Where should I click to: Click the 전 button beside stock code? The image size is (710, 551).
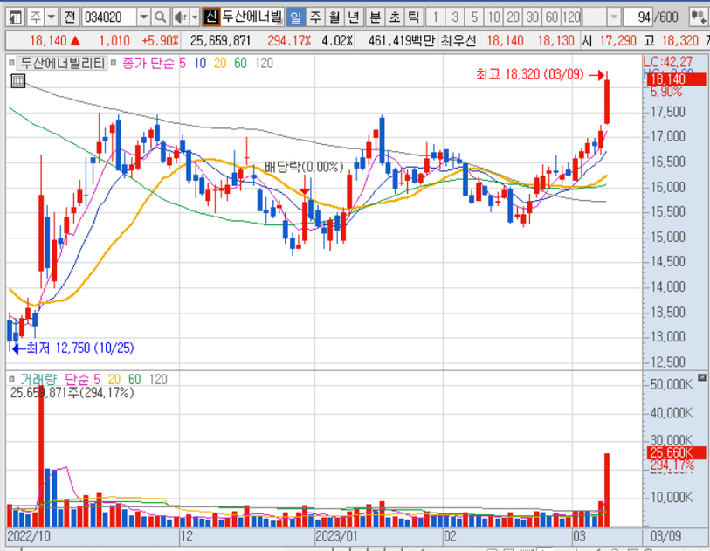tap(69, 17)
